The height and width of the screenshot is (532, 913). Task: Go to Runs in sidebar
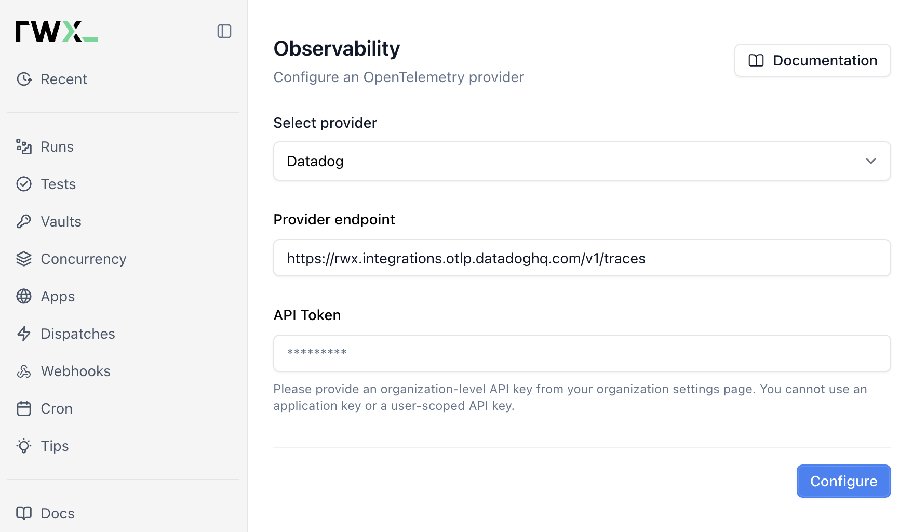coord(57,147)
